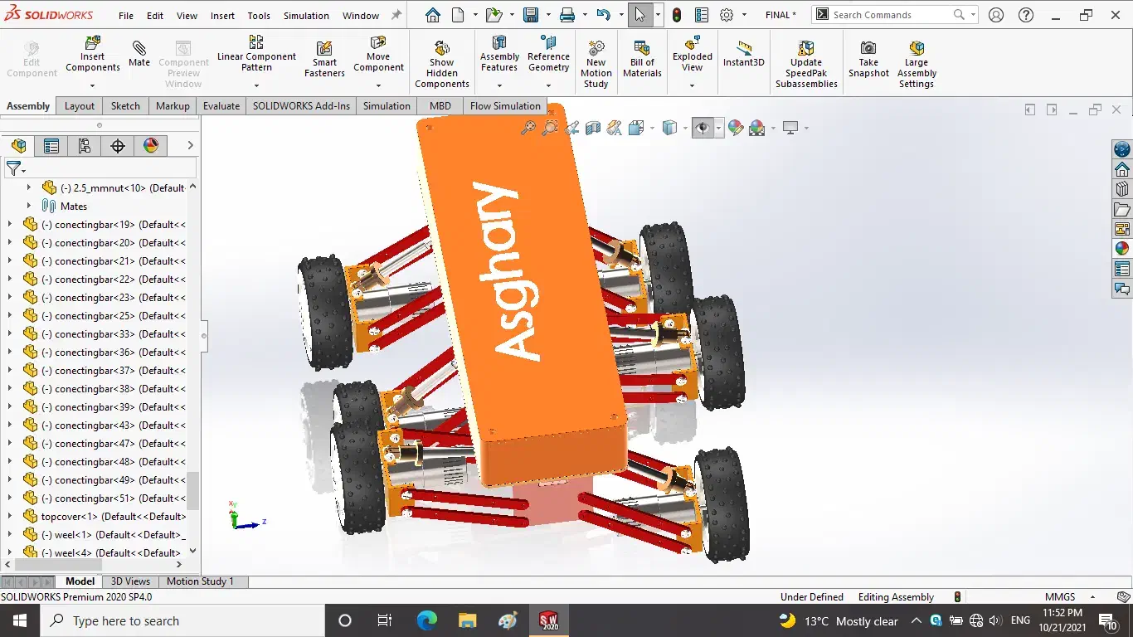Toggle the Hide/Show Items eye button
Image resolution: width=1133 pixels, height=637 pixels.
click(x=703, y=128)
